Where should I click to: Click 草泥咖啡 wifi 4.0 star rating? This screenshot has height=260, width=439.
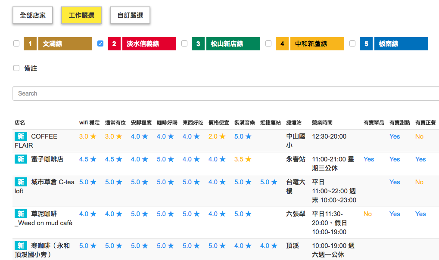(x=87, y=214)
